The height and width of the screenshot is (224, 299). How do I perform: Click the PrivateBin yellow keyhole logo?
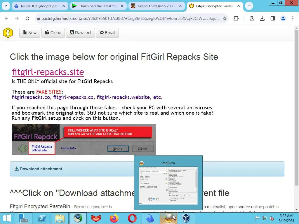coord(8,33)
